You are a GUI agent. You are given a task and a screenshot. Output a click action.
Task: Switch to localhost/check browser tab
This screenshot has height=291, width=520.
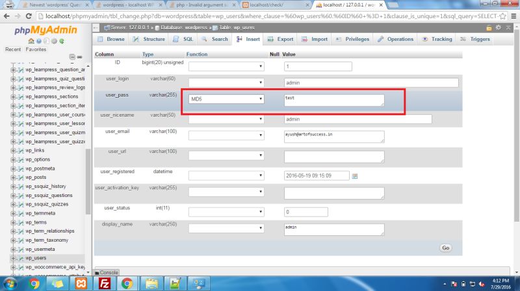pos(275,5)
